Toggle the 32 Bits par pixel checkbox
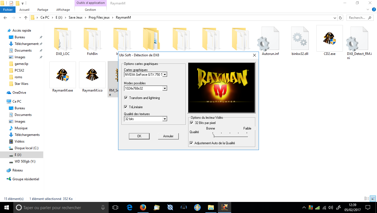 click(x=192, y=123)
